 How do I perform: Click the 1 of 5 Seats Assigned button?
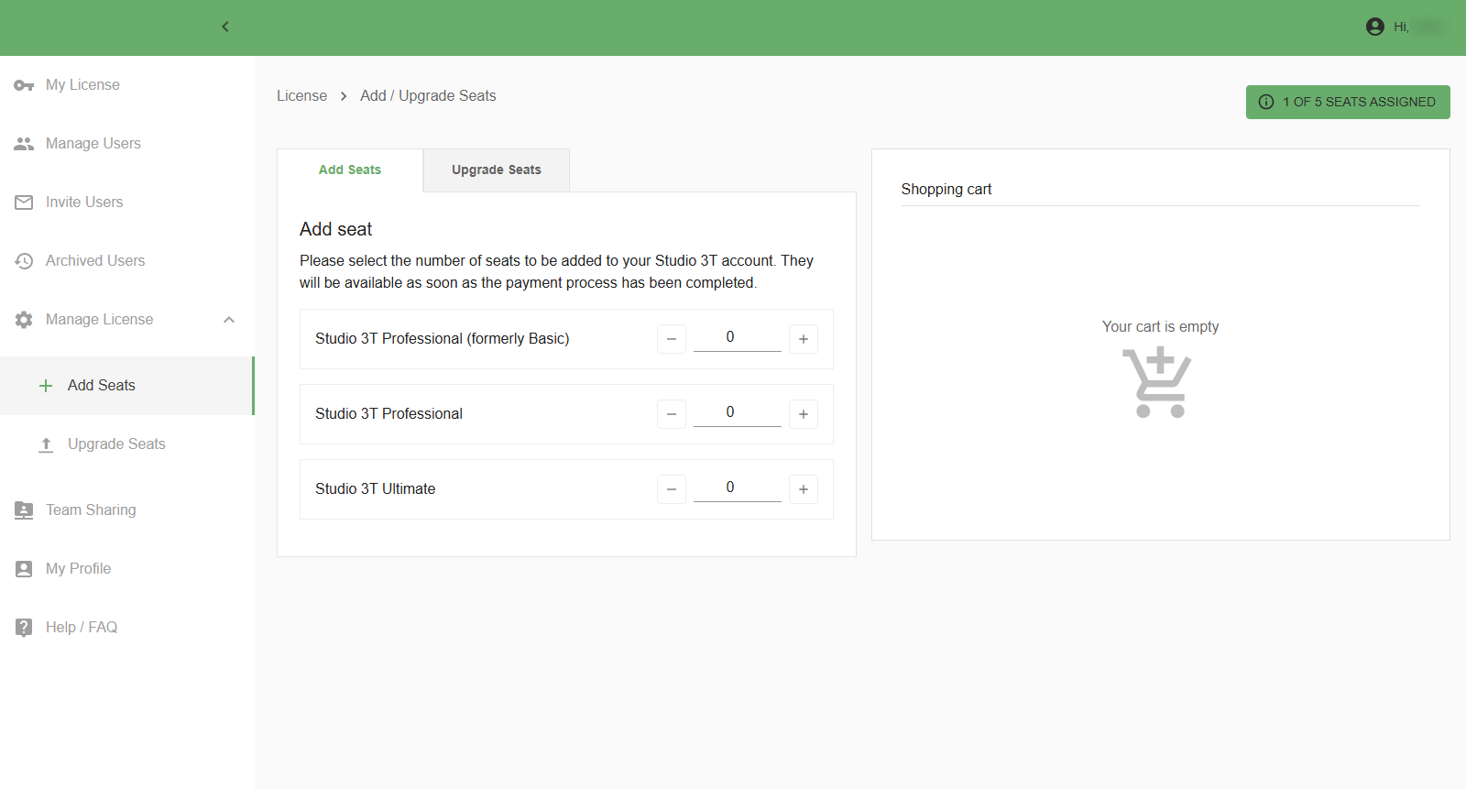click(1347, 102)
